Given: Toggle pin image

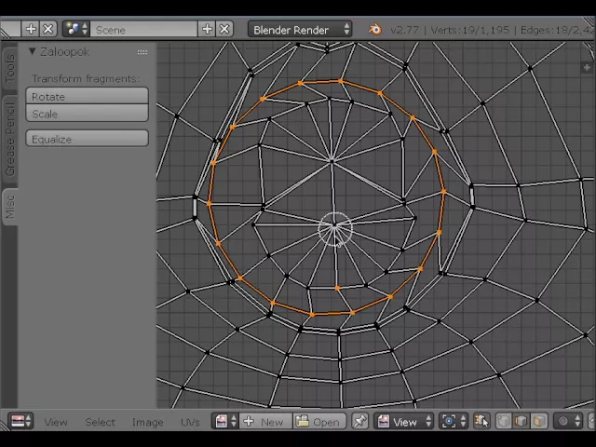Looking at the screenshot, I should coord(359,421).
